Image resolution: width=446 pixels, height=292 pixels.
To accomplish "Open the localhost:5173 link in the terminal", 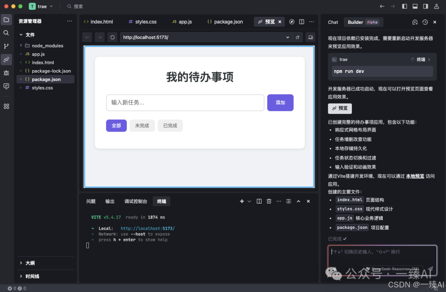I will [x=147, y=228].
